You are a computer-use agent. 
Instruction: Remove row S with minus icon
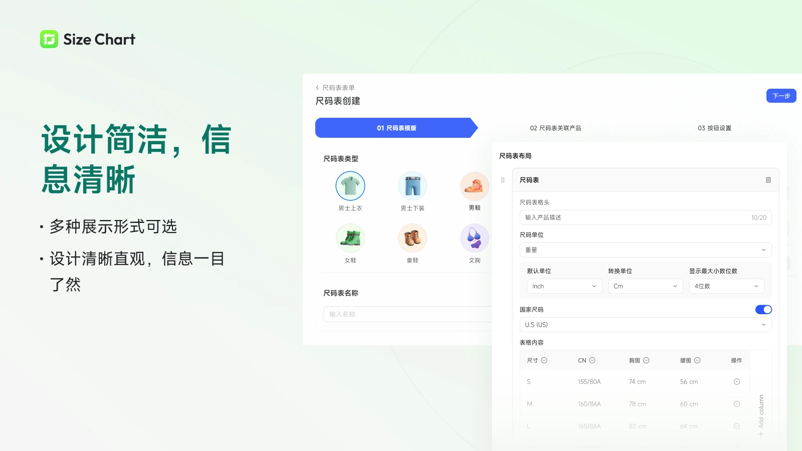(737, 382)
